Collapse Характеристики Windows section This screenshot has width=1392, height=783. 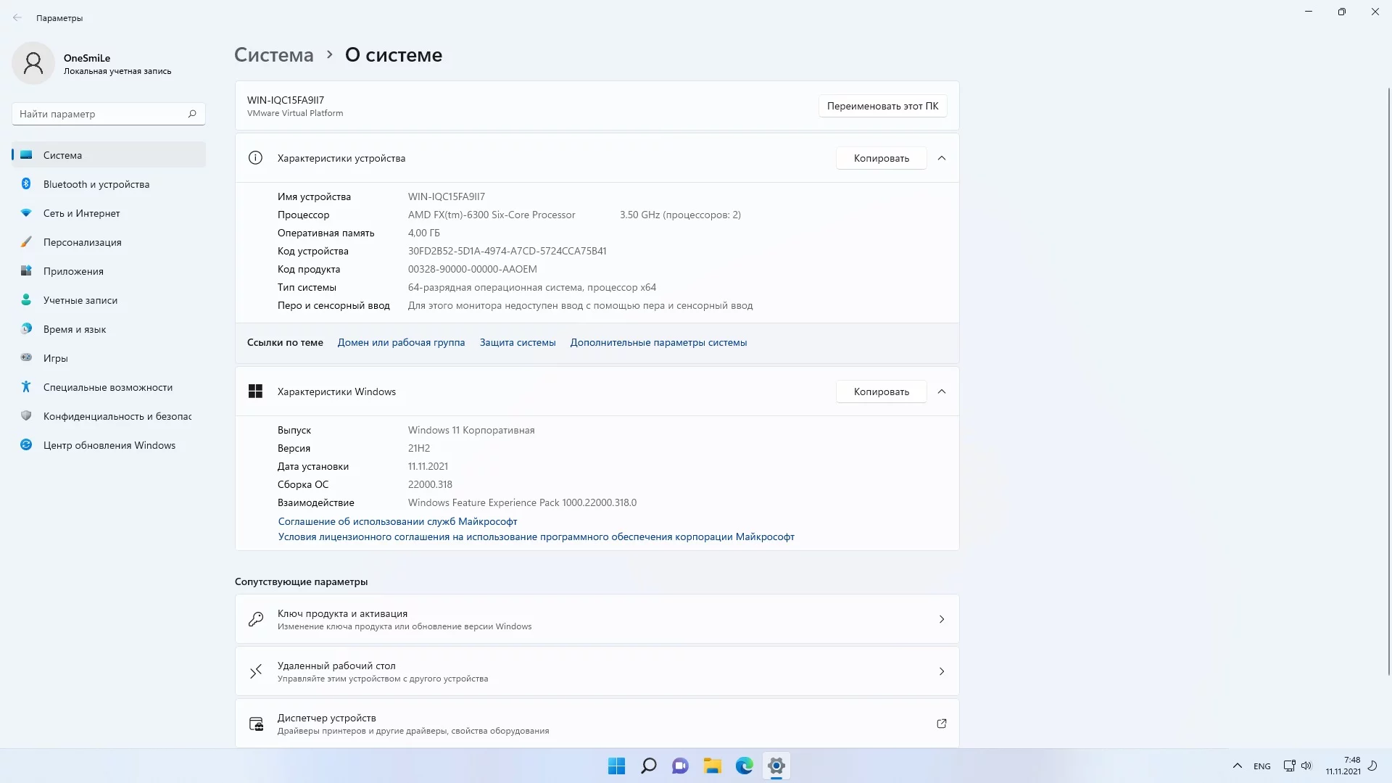[x=941, y=391]
